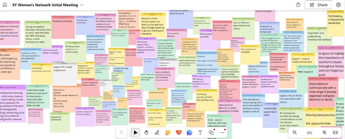Click 'To increase the benefits of working collaboratively' note
This screenshot has width=345, height=139.
tap(291, 120)
